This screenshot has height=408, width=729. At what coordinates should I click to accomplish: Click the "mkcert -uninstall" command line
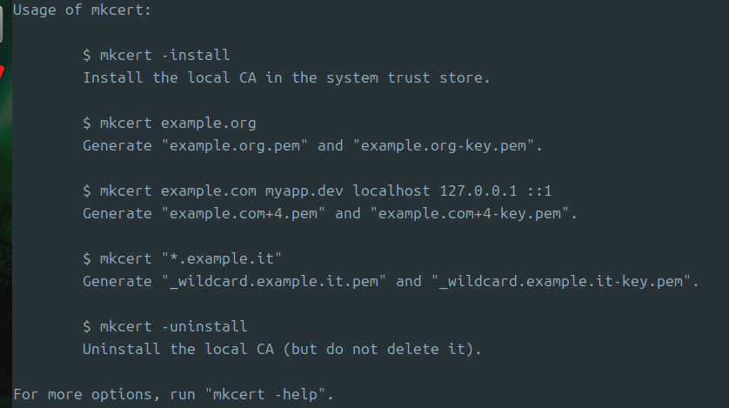point(165,326)
